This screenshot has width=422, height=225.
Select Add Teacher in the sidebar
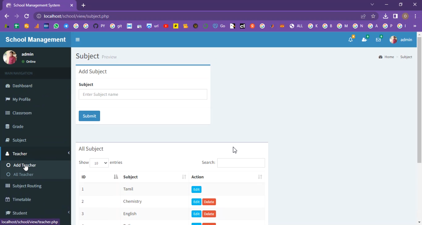pos(25,165)
